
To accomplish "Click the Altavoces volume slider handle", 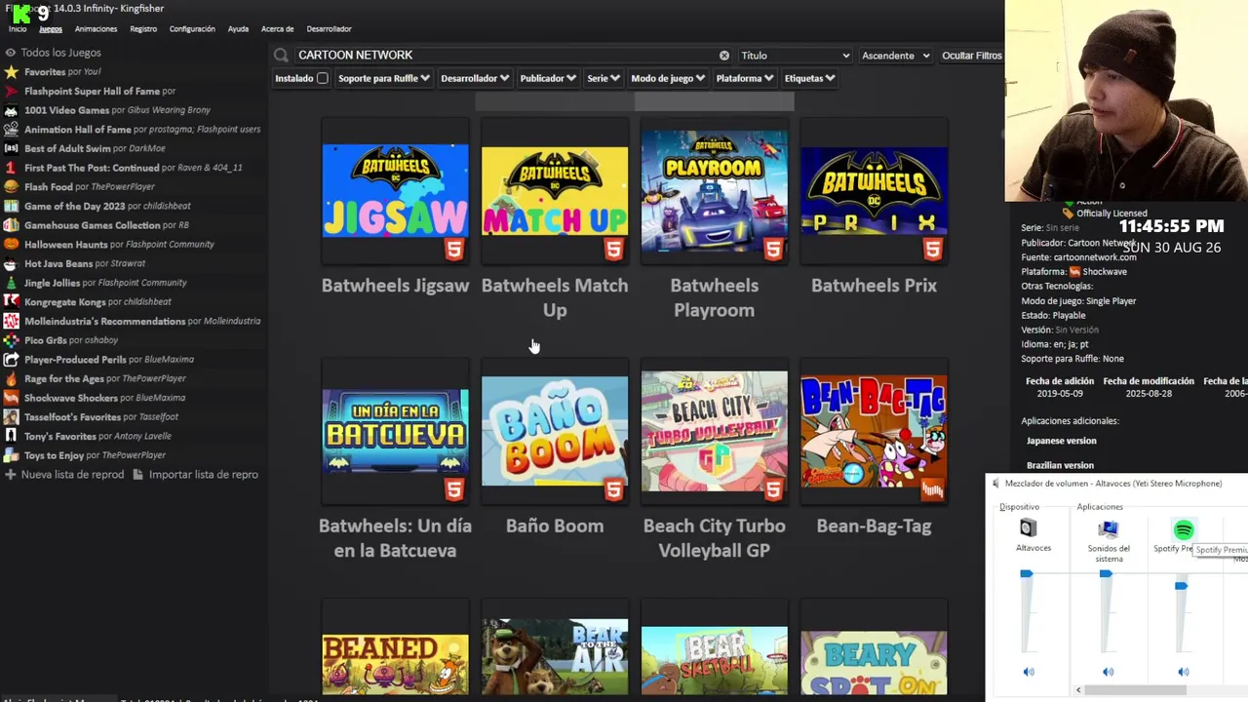I will click(x=1026, y=574).
